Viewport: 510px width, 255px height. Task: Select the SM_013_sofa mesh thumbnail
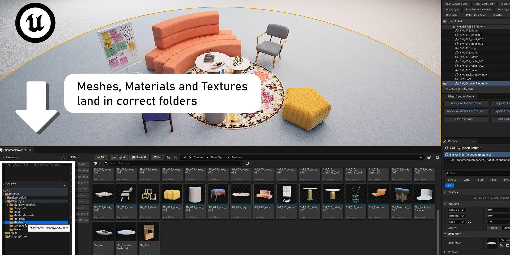point(263,194)
